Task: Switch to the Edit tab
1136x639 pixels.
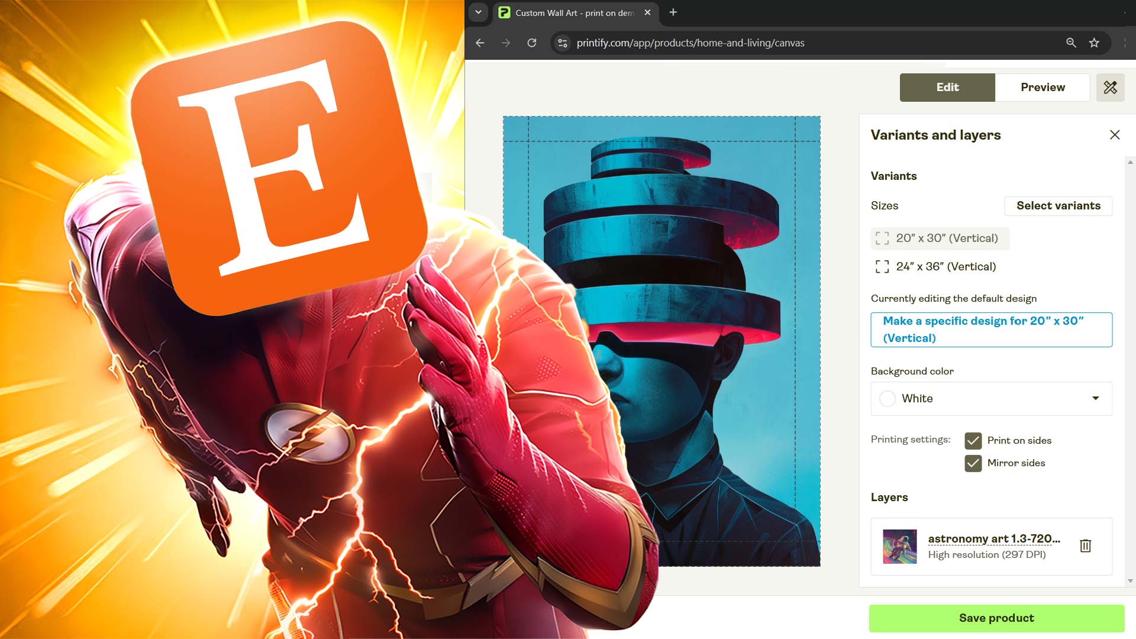Action: [947, 88]
